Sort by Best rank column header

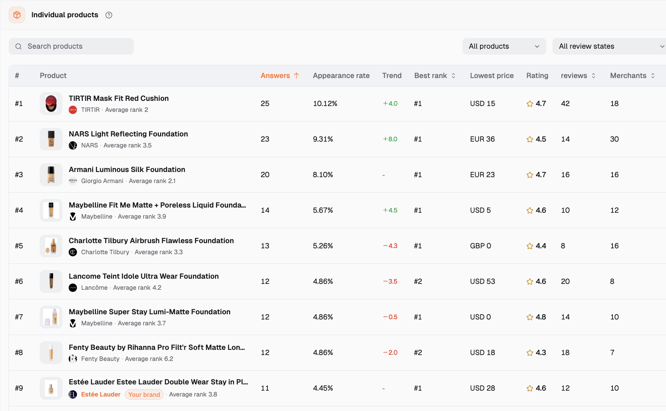430,76
